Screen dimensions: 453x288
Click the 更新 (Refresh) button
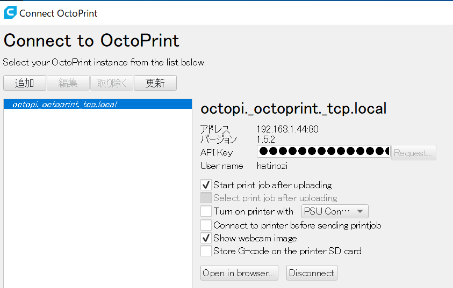coord(155,83)
